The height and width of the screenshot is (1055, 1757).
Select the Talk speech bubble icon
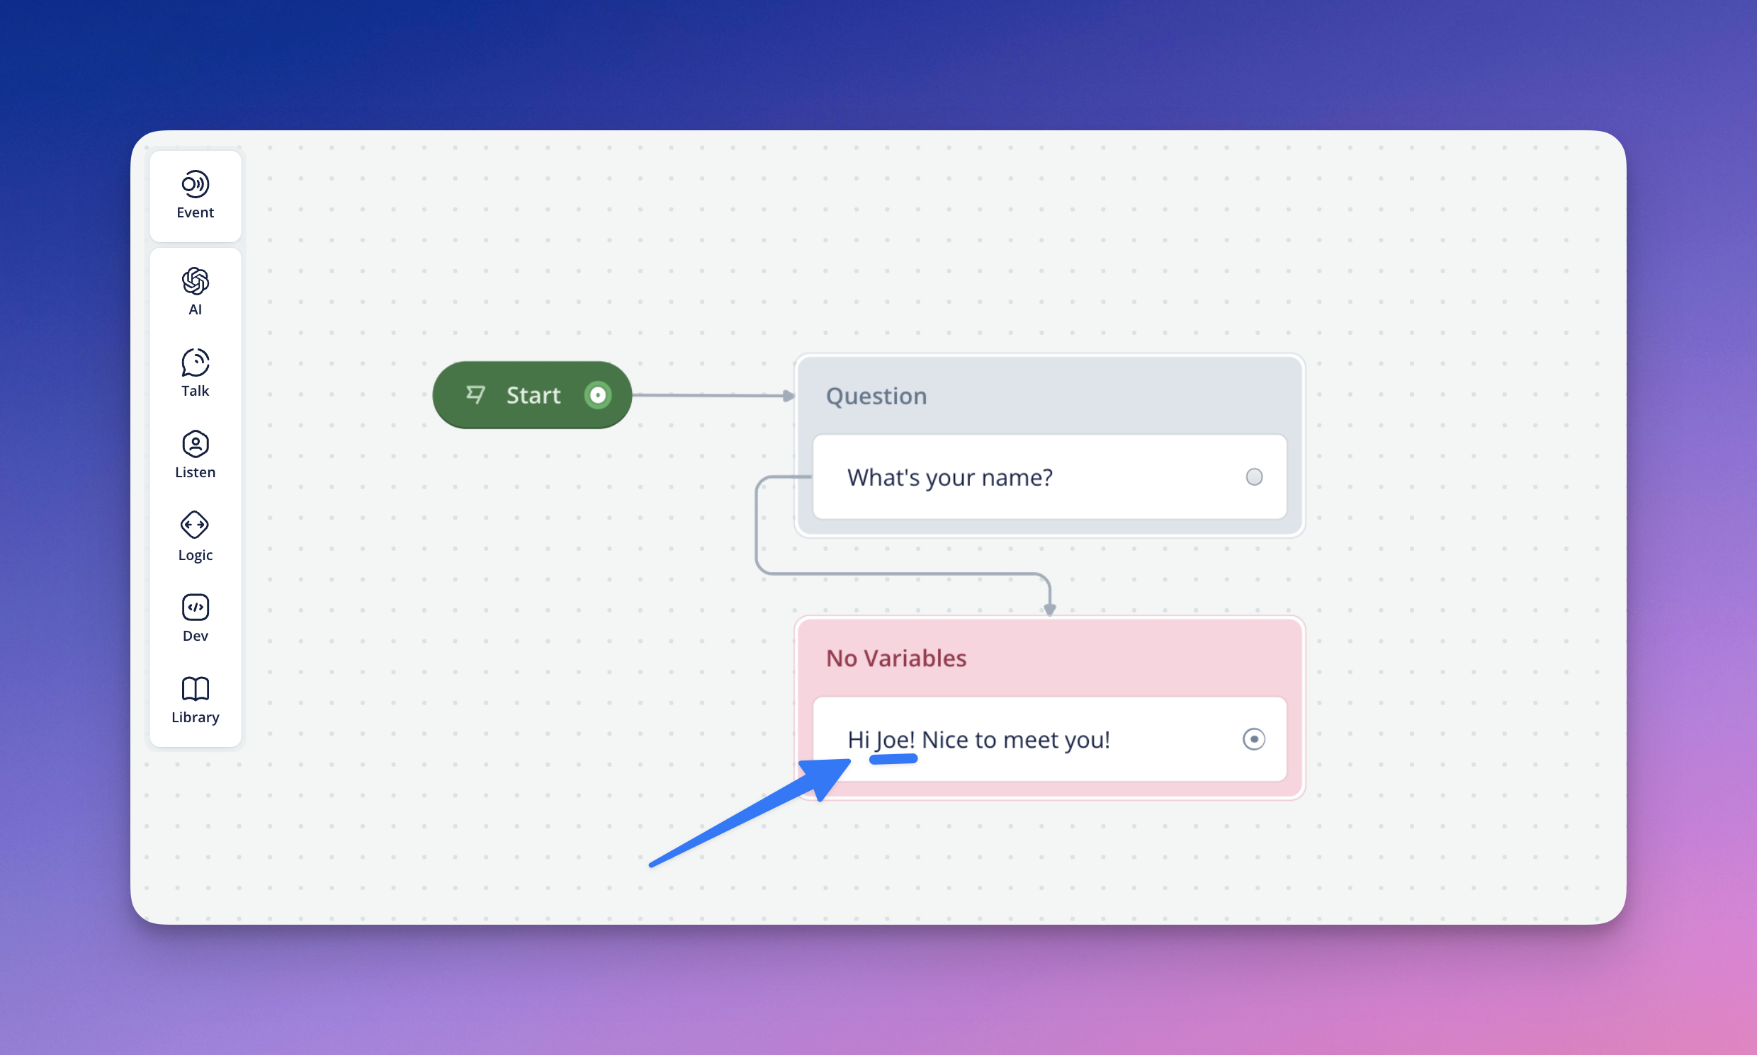point(195,363)
